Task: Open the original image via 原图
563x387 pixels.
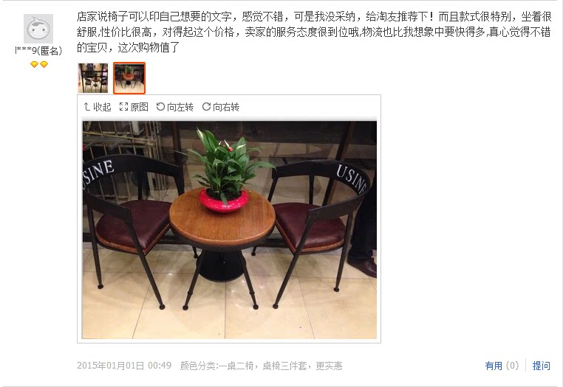Action: pyautogui.click(x=134, y=107)
